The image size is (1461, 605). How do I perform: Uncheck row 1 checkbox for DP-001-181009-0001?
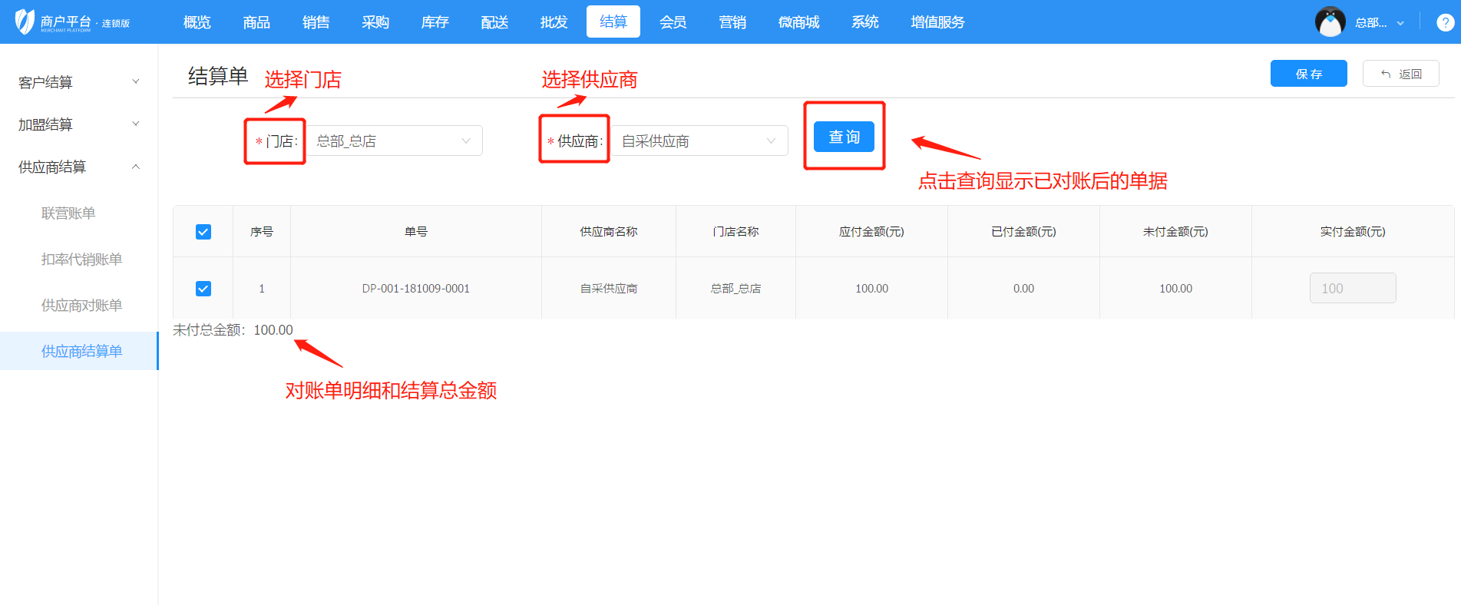click(x=203, y=289)
